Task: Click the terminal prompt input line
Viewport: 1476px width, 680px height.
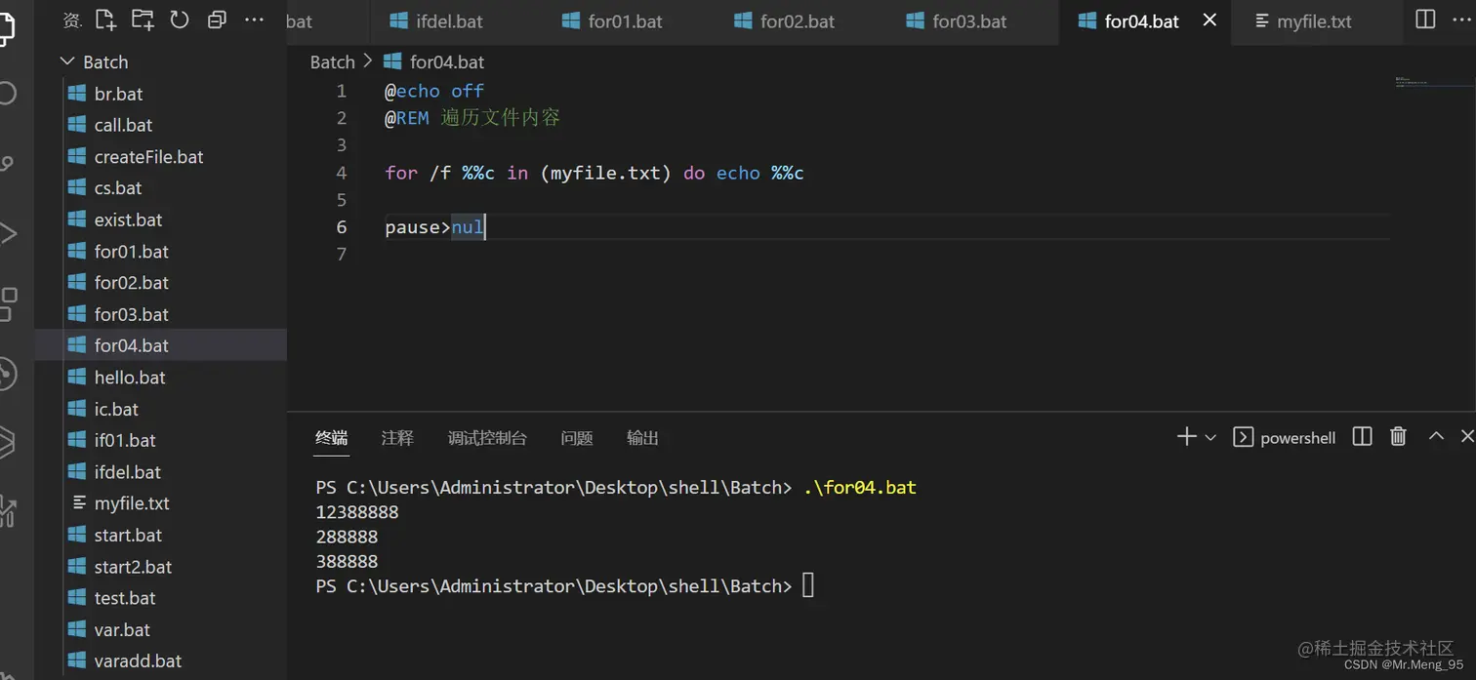Action: [x=564, y=585]
